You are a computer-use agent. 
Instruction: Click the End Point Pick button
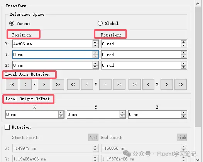click(x=182, y=137)
